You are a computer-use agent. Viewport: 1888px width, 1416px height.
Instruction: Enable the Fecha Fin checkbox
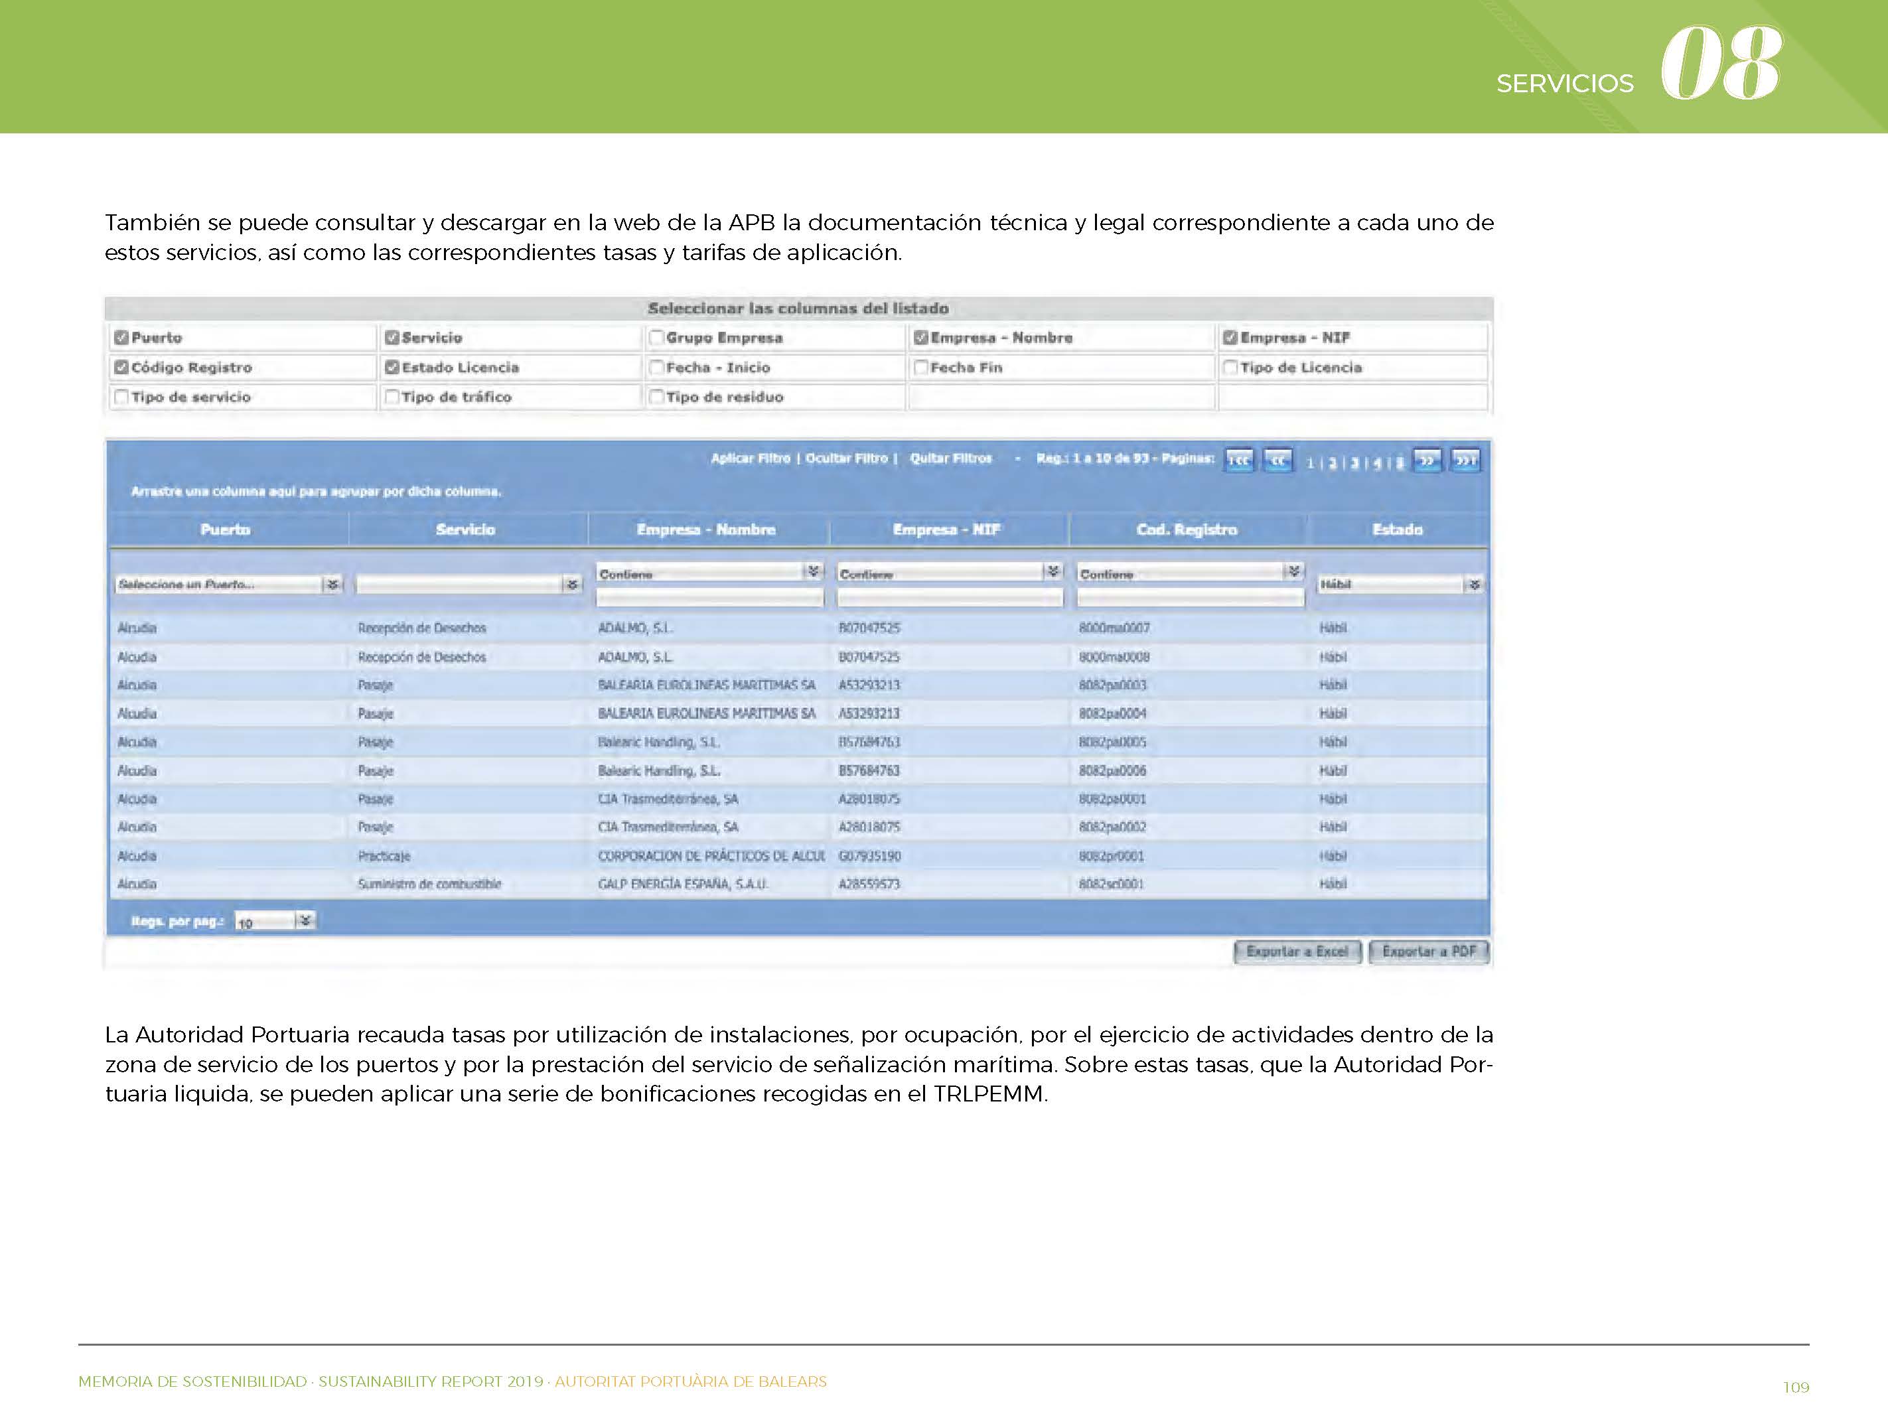pos(921,367)
